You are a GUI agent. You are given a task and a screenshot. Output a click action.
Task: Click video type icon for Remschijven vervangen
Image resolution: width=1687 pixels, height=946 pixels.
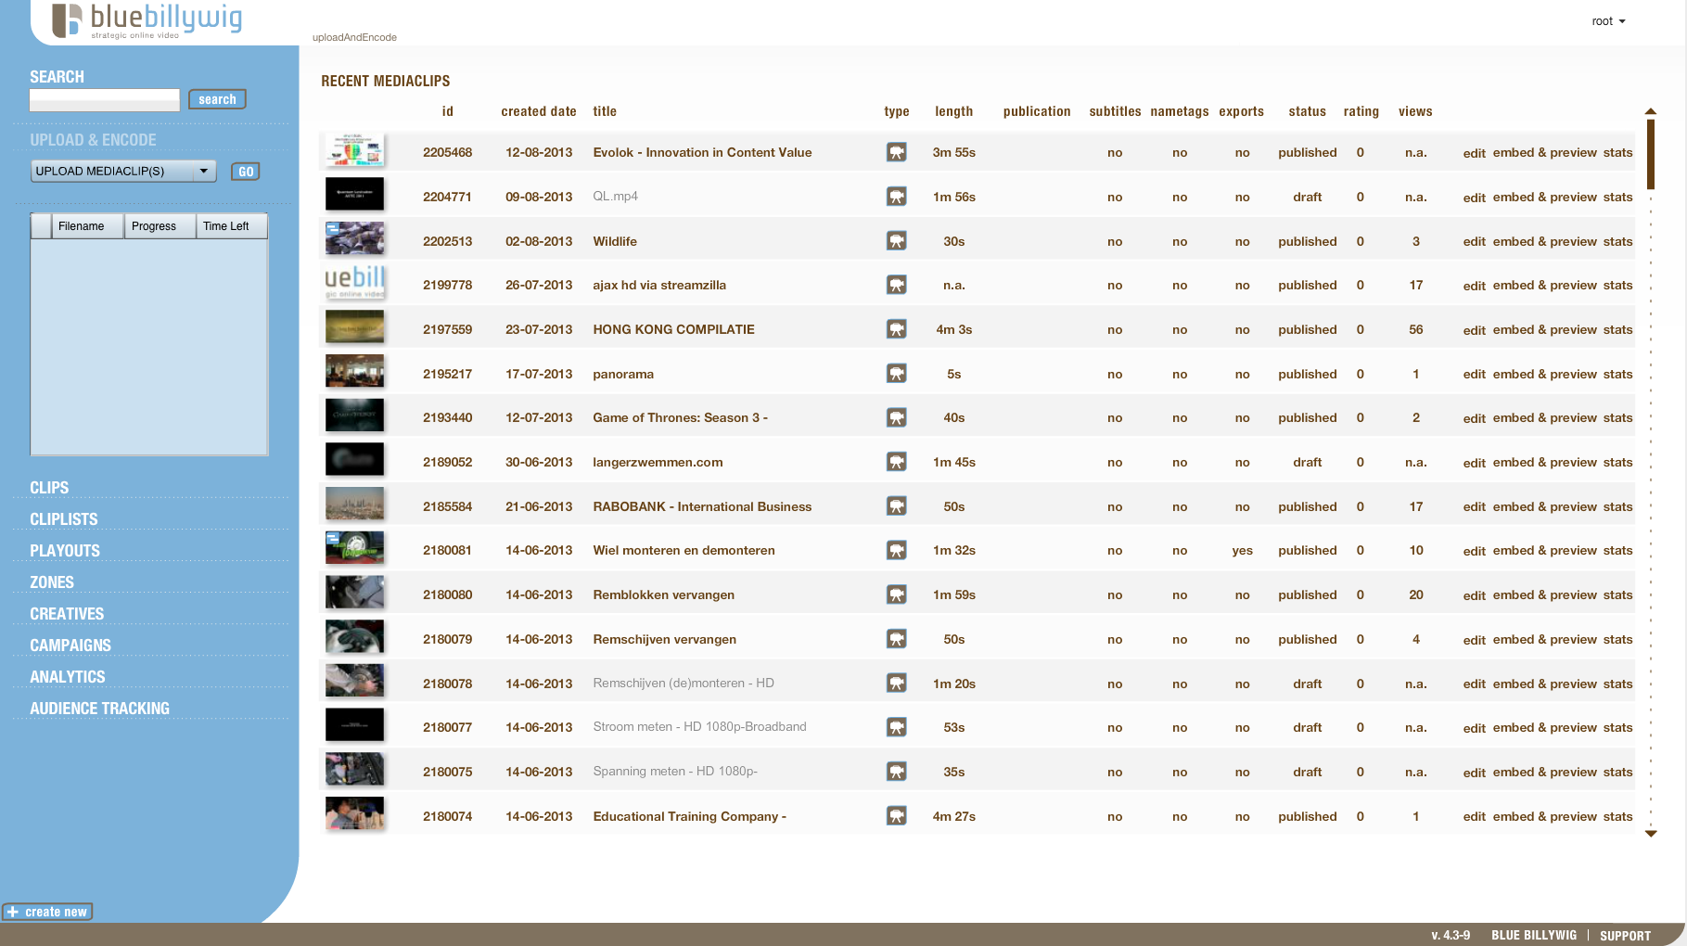(896, 639)
